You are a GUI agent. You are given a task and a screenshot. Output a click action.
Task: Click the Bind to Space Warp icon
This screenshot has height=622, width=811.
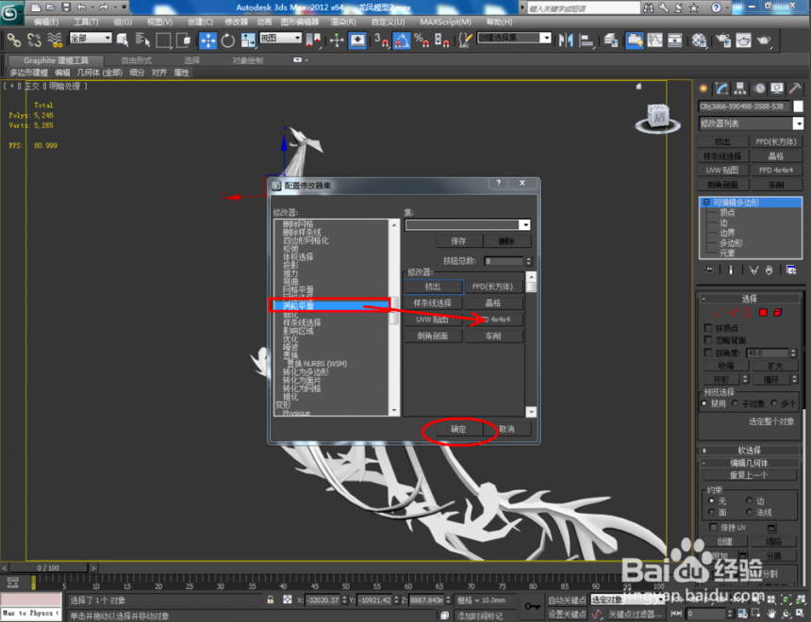pos(55,40)
